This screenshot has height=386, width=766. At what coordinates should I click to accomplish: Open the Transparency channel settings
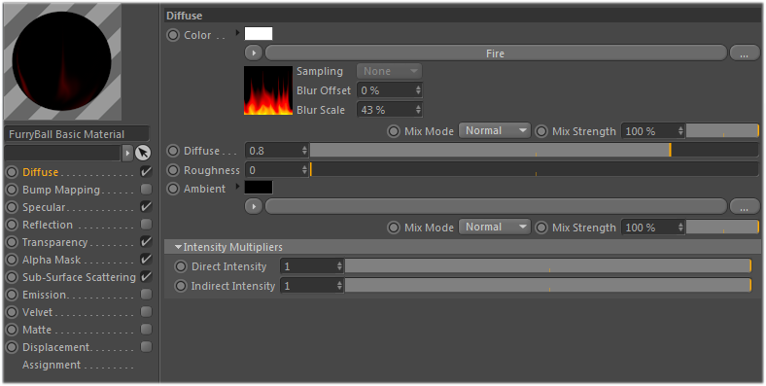coord(55,242)
